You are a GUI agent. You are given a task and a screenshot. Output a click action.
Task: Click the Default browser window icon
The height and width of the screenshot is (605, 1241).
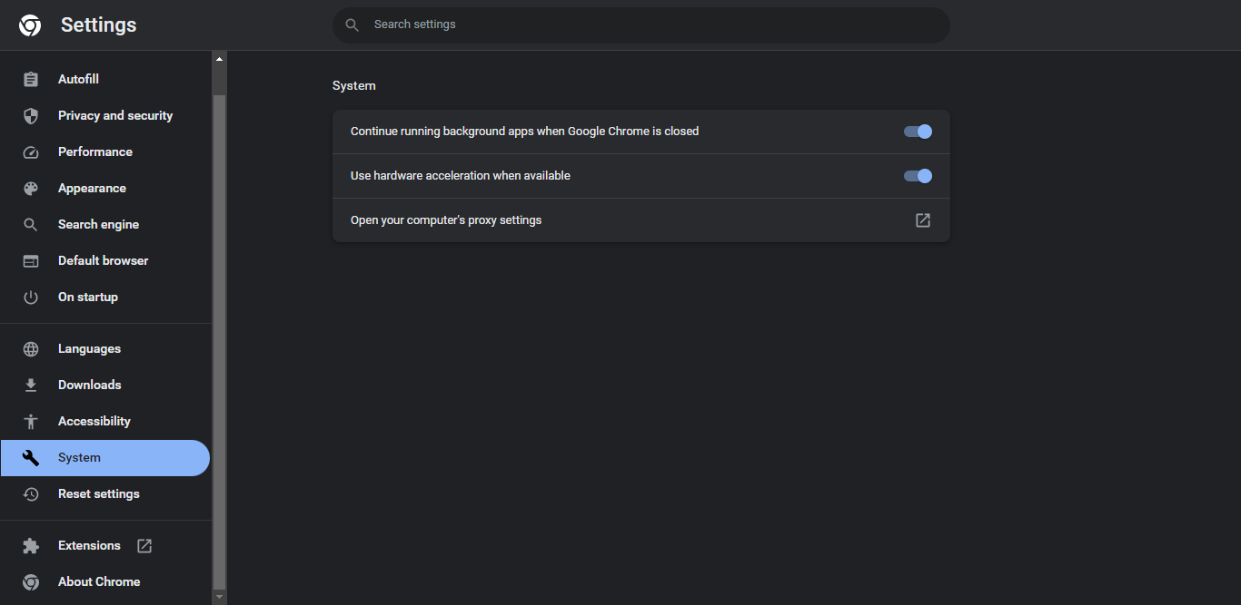[31, 261]
